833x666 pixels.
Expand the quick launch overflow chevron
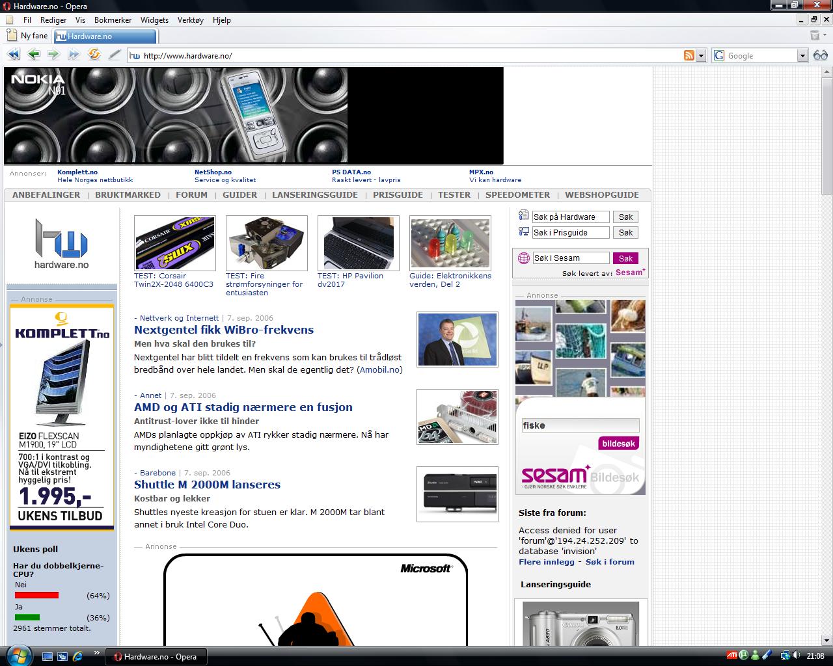pos(97,652)
